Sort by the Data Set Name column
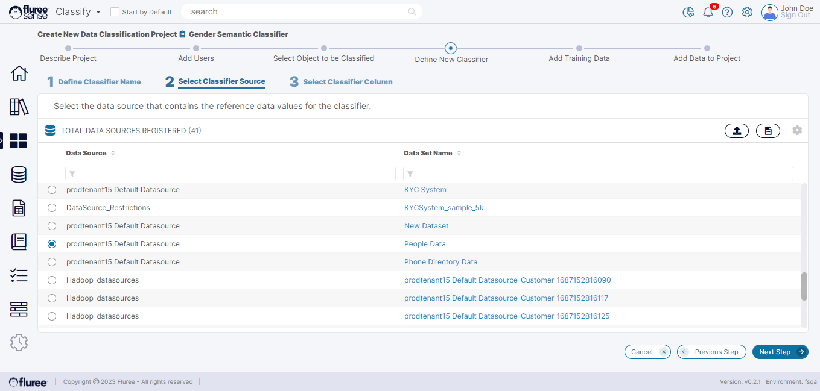Image resolution: width=820 pixels, height=391 pixels. (x=459, y=153)
